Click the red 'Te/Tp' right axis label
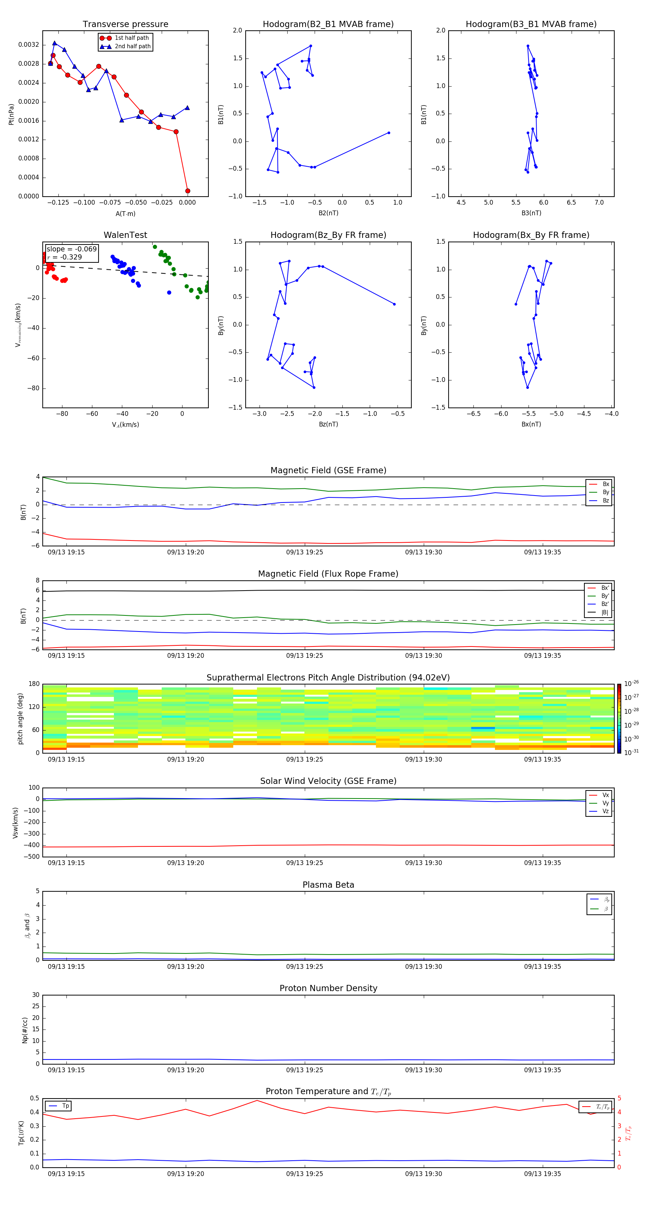The width and height of the screenshot is (657, 1206). [629, 1133]
